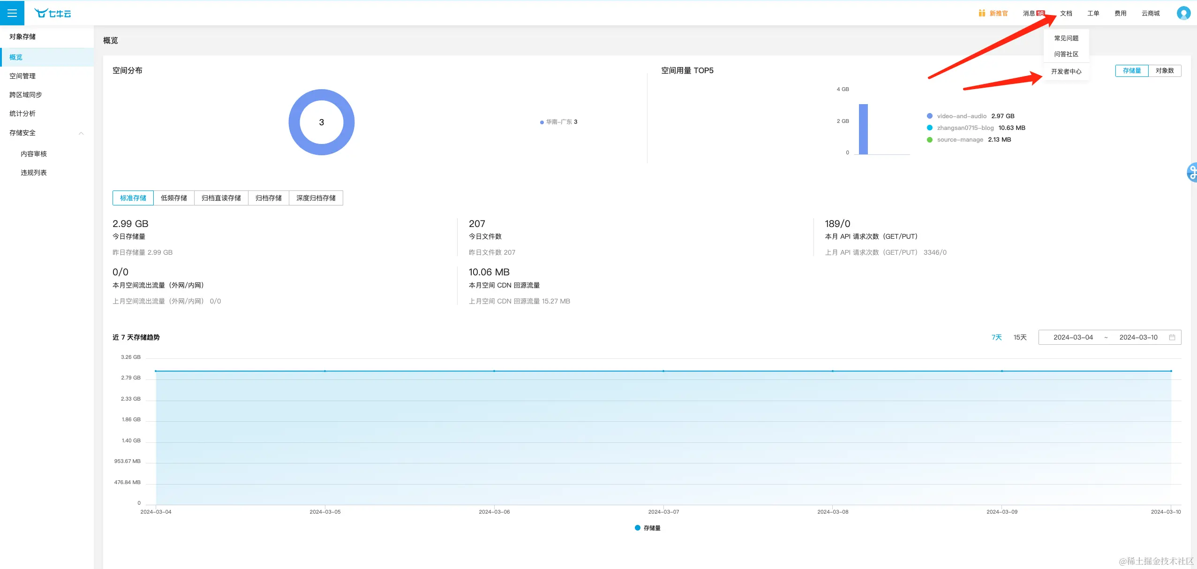Click the Qiniu Cloud logo

click(53, 14)
